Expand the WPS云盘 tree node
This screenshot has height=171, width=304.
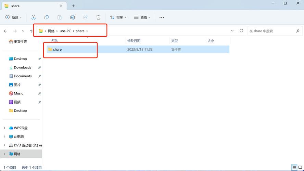click(4, 128)
